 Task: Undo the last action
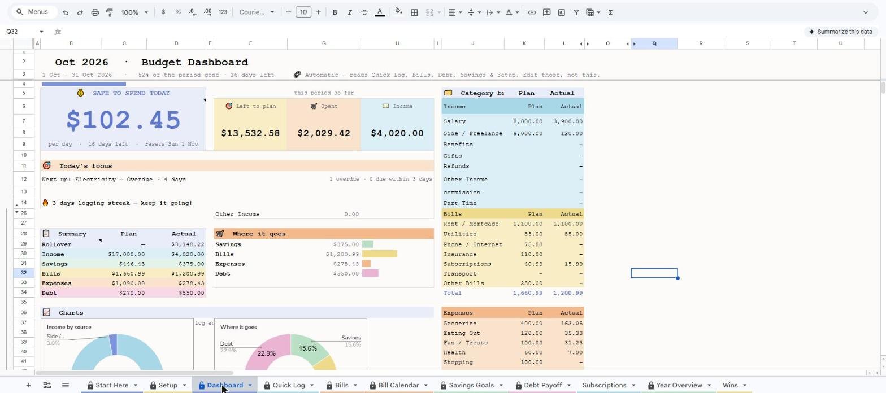[66, 12]
